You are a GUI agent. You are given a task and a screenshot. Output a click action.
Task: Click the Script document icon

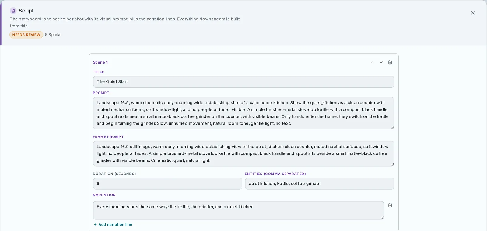(x=13, y=11)
